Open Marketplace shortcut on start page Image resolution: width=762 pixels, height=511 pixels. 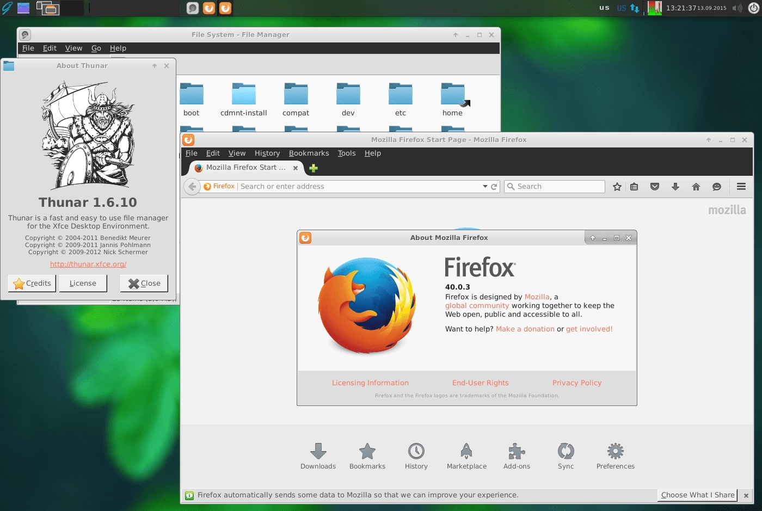pos(466,456)
